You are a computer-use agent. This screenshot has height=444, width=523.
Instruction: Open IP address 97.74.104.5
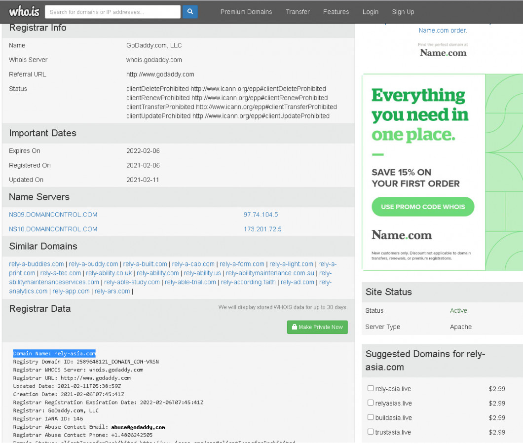click(261, 215)
